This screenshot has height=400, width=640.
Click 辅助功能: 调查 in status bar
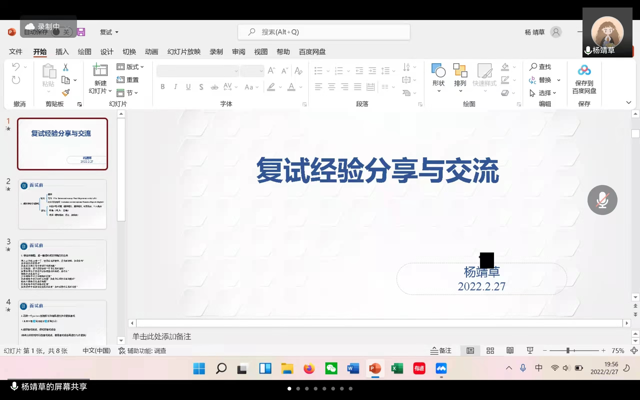click(142, 351)
